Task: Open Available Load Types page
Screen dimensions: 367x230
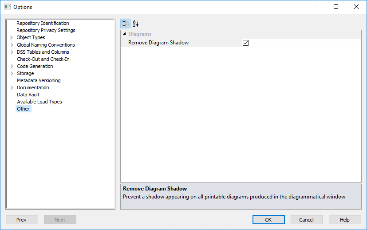Action: (x=39, y=102)
